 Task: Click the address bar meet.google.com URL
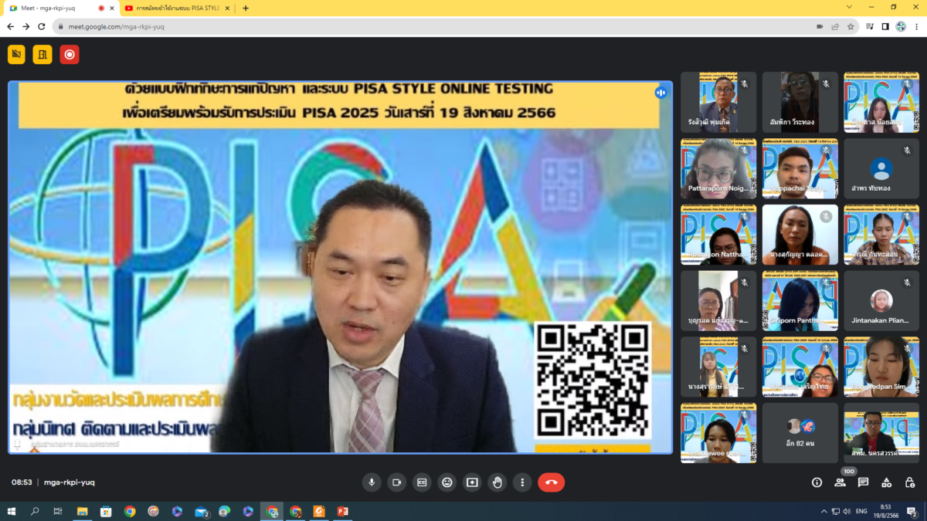point(116,26)
